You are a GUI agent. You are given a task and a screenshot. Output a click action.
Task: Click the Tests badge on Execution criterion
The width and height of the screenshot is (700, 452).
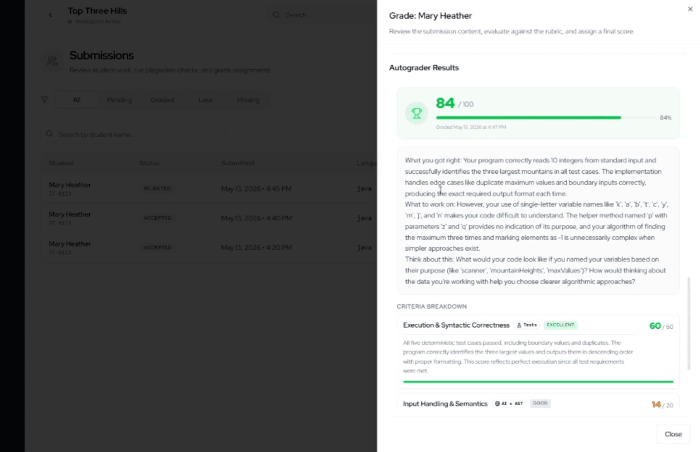coord(527,325)
